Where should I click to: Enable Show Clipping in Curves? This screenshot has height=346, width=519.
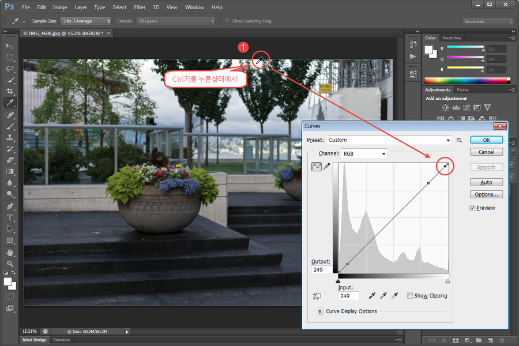click(410, 296)
